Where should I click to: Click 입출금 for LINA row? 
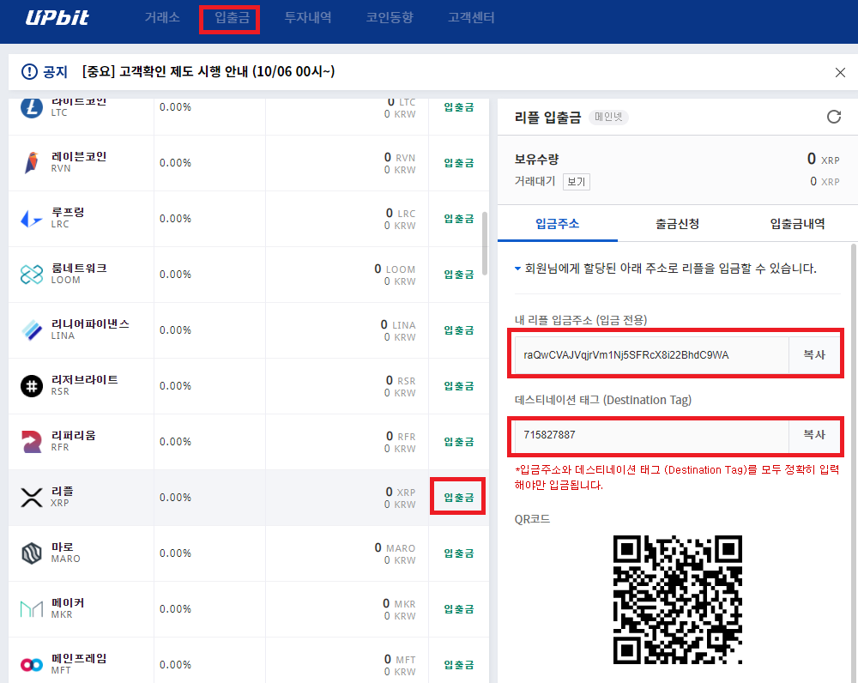(458, 330)
